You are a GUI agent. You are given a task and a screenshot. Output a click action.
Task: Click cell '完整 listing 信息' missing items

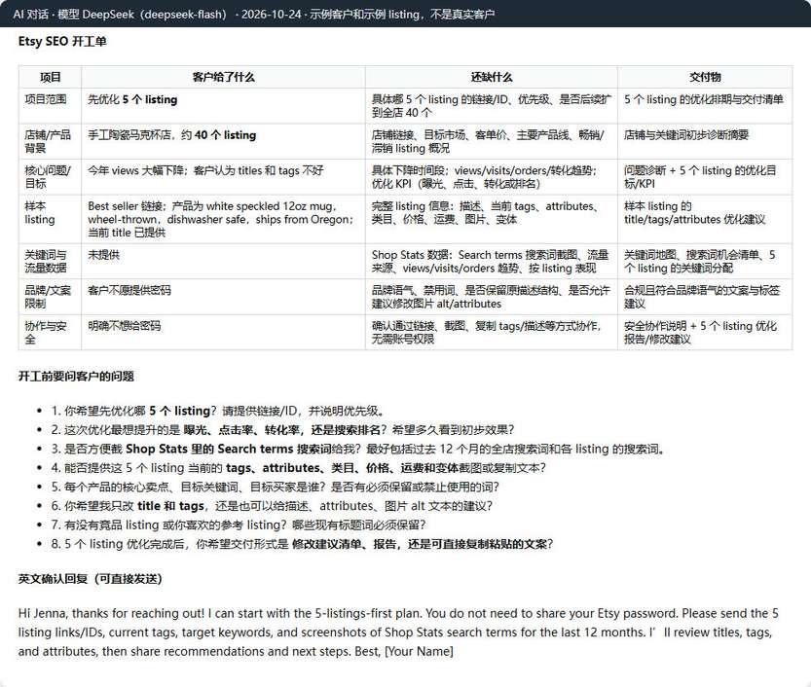pyautogui.click(x=492, y=219)
